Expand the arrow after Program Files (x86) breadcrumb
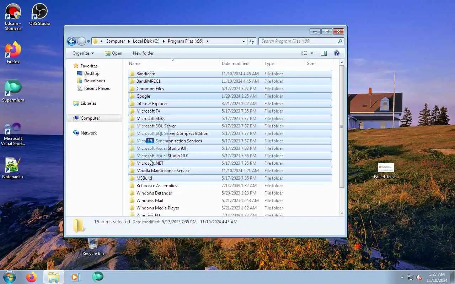The width and height of the screenshot is (455, 284). pos(207,41)
